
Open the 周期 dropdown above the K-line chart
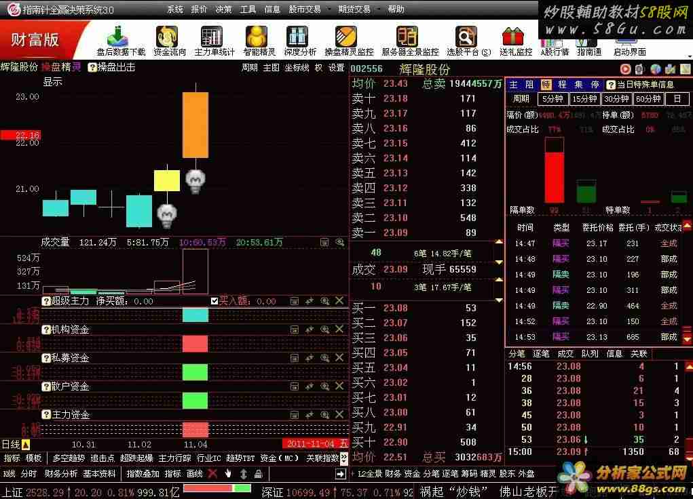249,68
